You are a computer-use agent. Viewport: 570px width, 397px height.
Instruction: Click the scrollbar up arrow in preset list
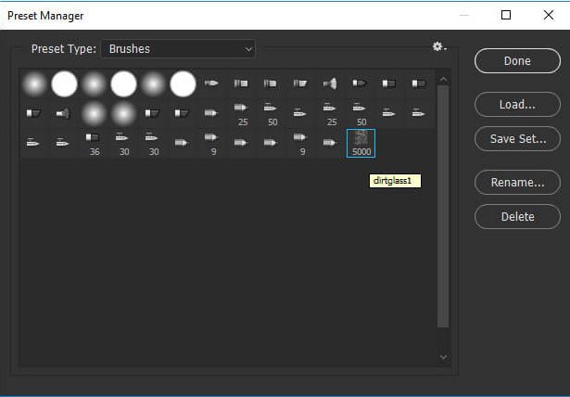(443, 79)
